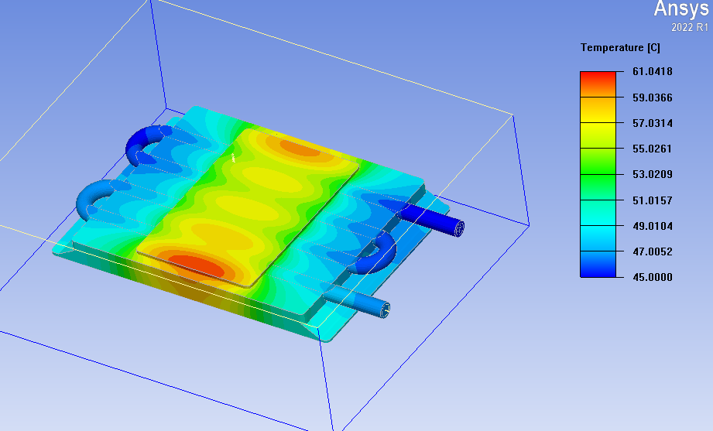
Task: Click the red hot spot on the heat source
Action: click(x=194, y=265)
